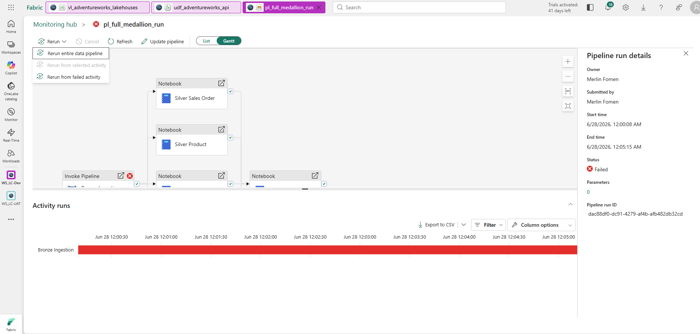The image size is (700, 334).
Task: Switch activity view to List
Action: coord(206,41)
